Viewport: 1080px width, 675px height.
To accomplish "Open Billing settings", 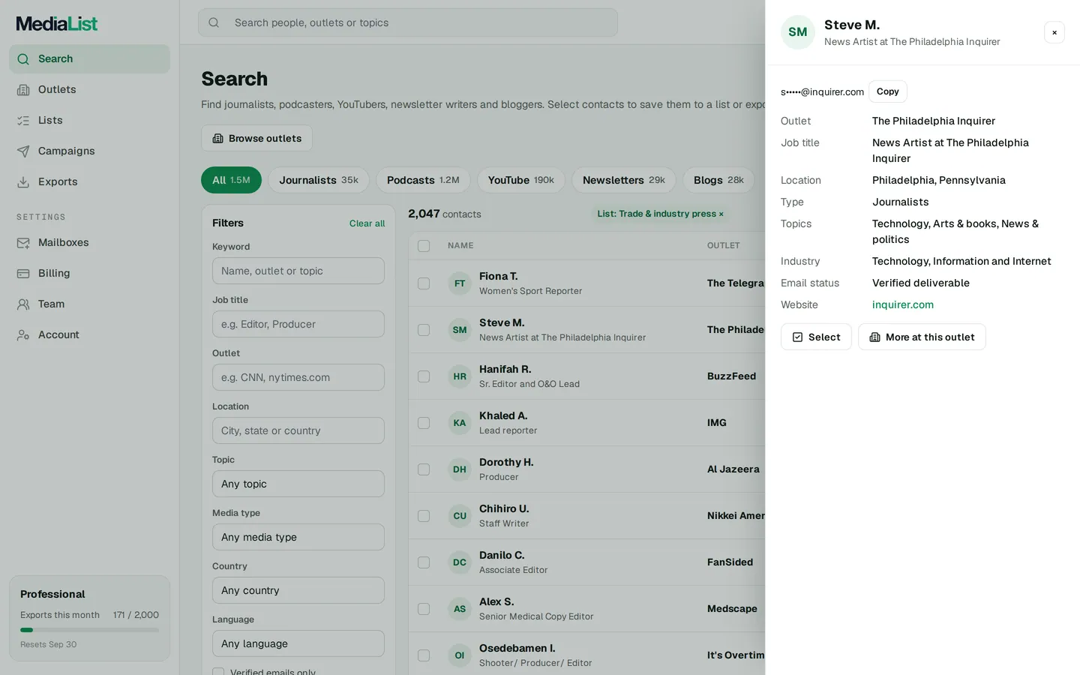I will 89,273.
